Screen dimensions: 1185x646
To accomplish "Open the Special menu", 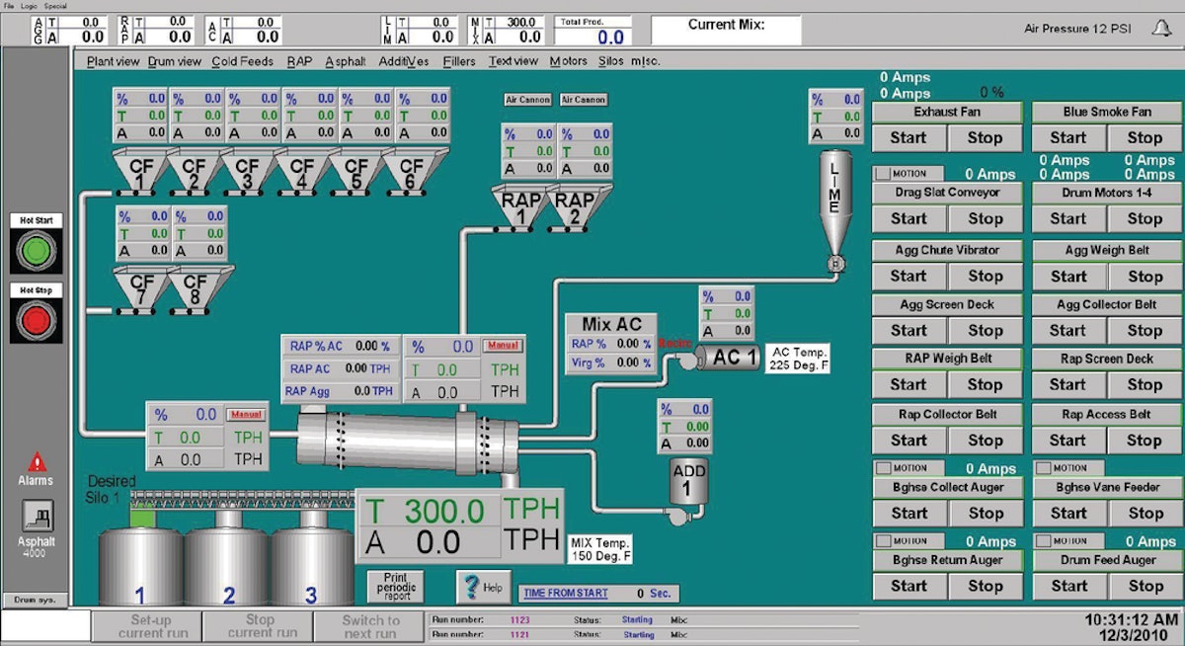I will [x=56, y=5].
